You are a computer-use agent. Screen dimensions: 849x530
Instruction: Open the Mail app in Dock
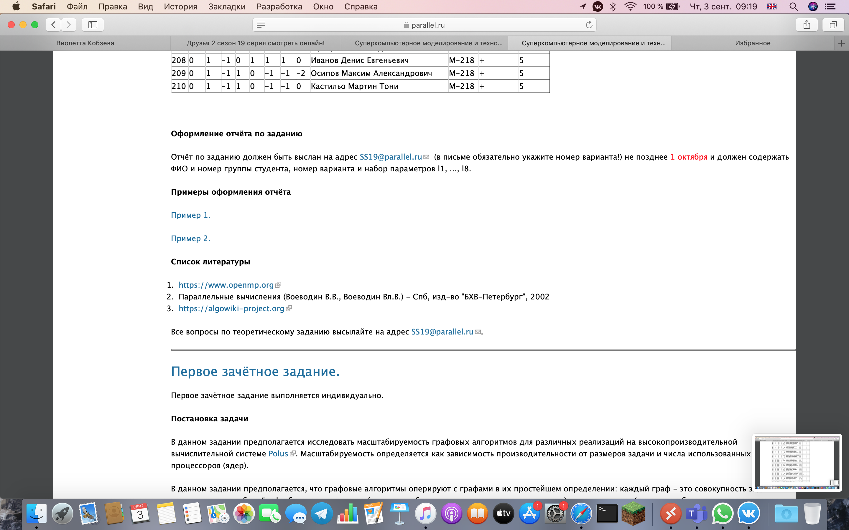tap(88, 514)
